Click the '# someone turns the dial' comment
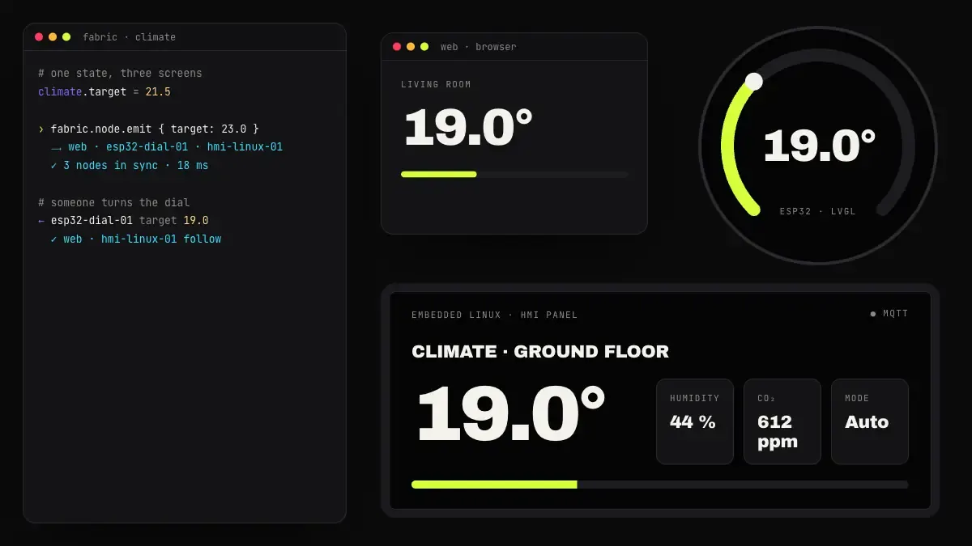972x546 pixels. click(114, 203)
